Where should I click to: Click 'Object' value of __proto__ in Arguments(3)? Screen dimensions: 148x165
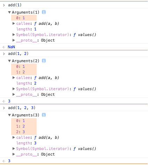click(48, 154)
